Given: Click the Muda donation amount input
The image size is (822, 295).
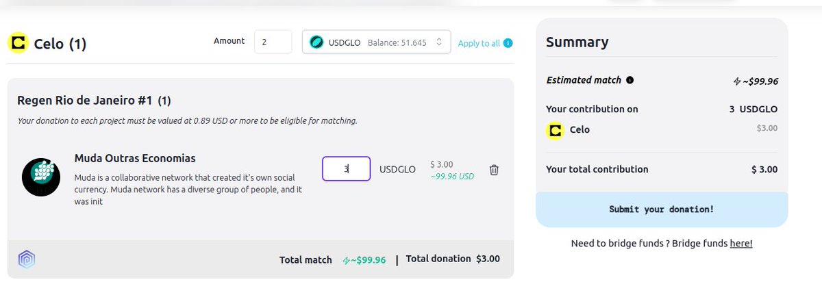Looking at the screenshot, I should tap(347, 169).
